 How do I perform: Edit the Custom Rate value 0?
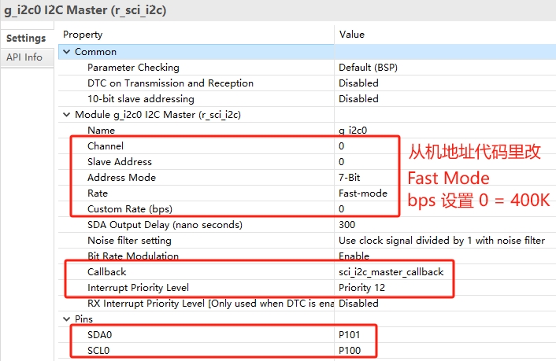(342, 208)
